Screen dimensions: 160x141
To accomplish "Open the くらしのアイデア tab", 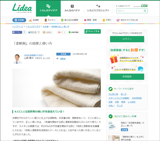I will click(x=48, y=8).
